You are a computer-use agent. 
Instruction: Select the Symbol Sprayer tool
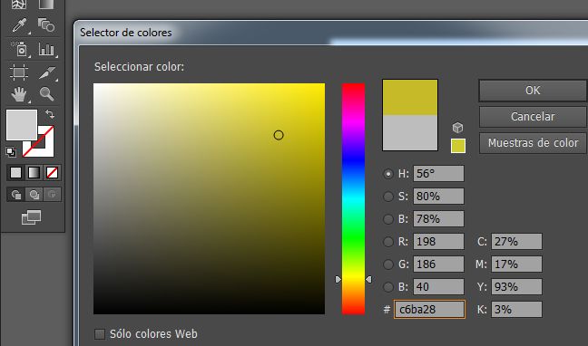click(19, 49)
